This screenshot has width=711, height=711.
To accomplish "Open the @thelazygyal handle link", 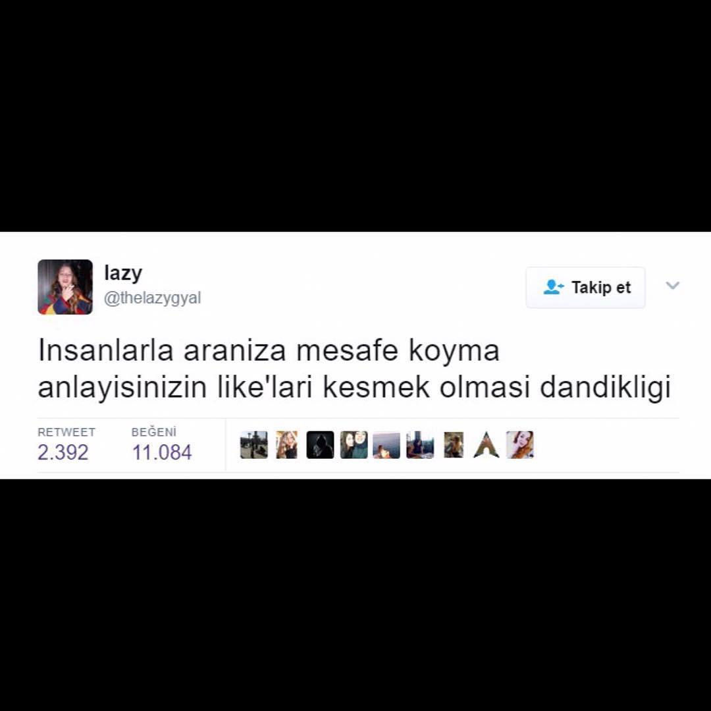I will (x=152, y=298).
